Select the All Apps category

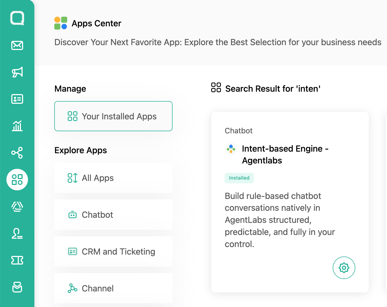[x=113, y=178]
